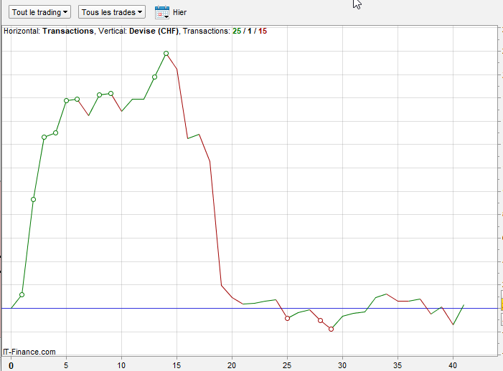Click the IT-Finance.com credit text
The image size is (503, 371).
(29, 352)
